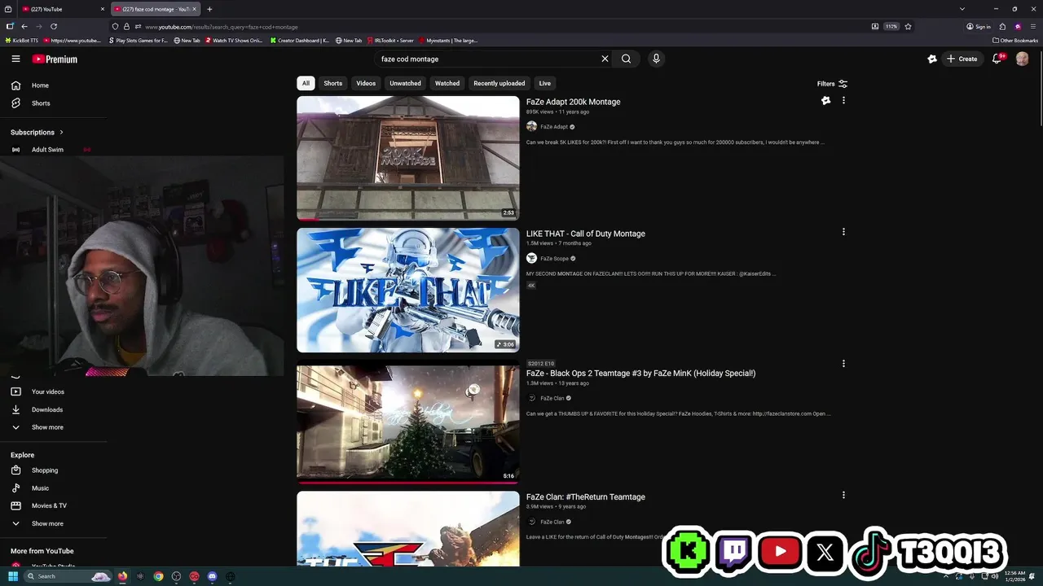Clear the search query with the X

point(605,59)
